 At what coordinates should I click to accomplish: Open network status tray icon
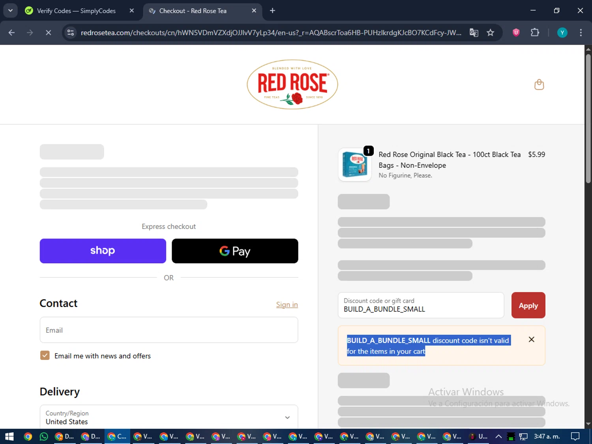523,437
